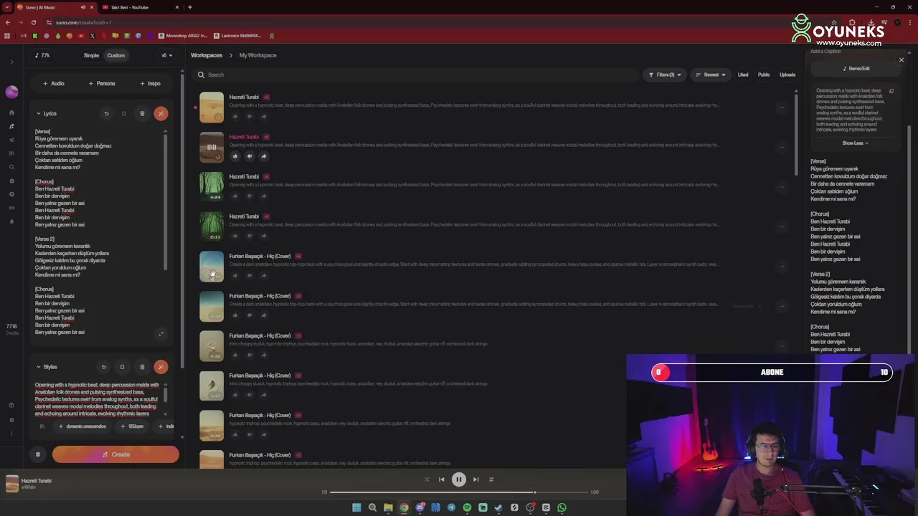Add the dynamic crescendos style tag
Image resolution: width=918 pixels, height=516 pixels.
pyautogui.click(x=82, y=426)
